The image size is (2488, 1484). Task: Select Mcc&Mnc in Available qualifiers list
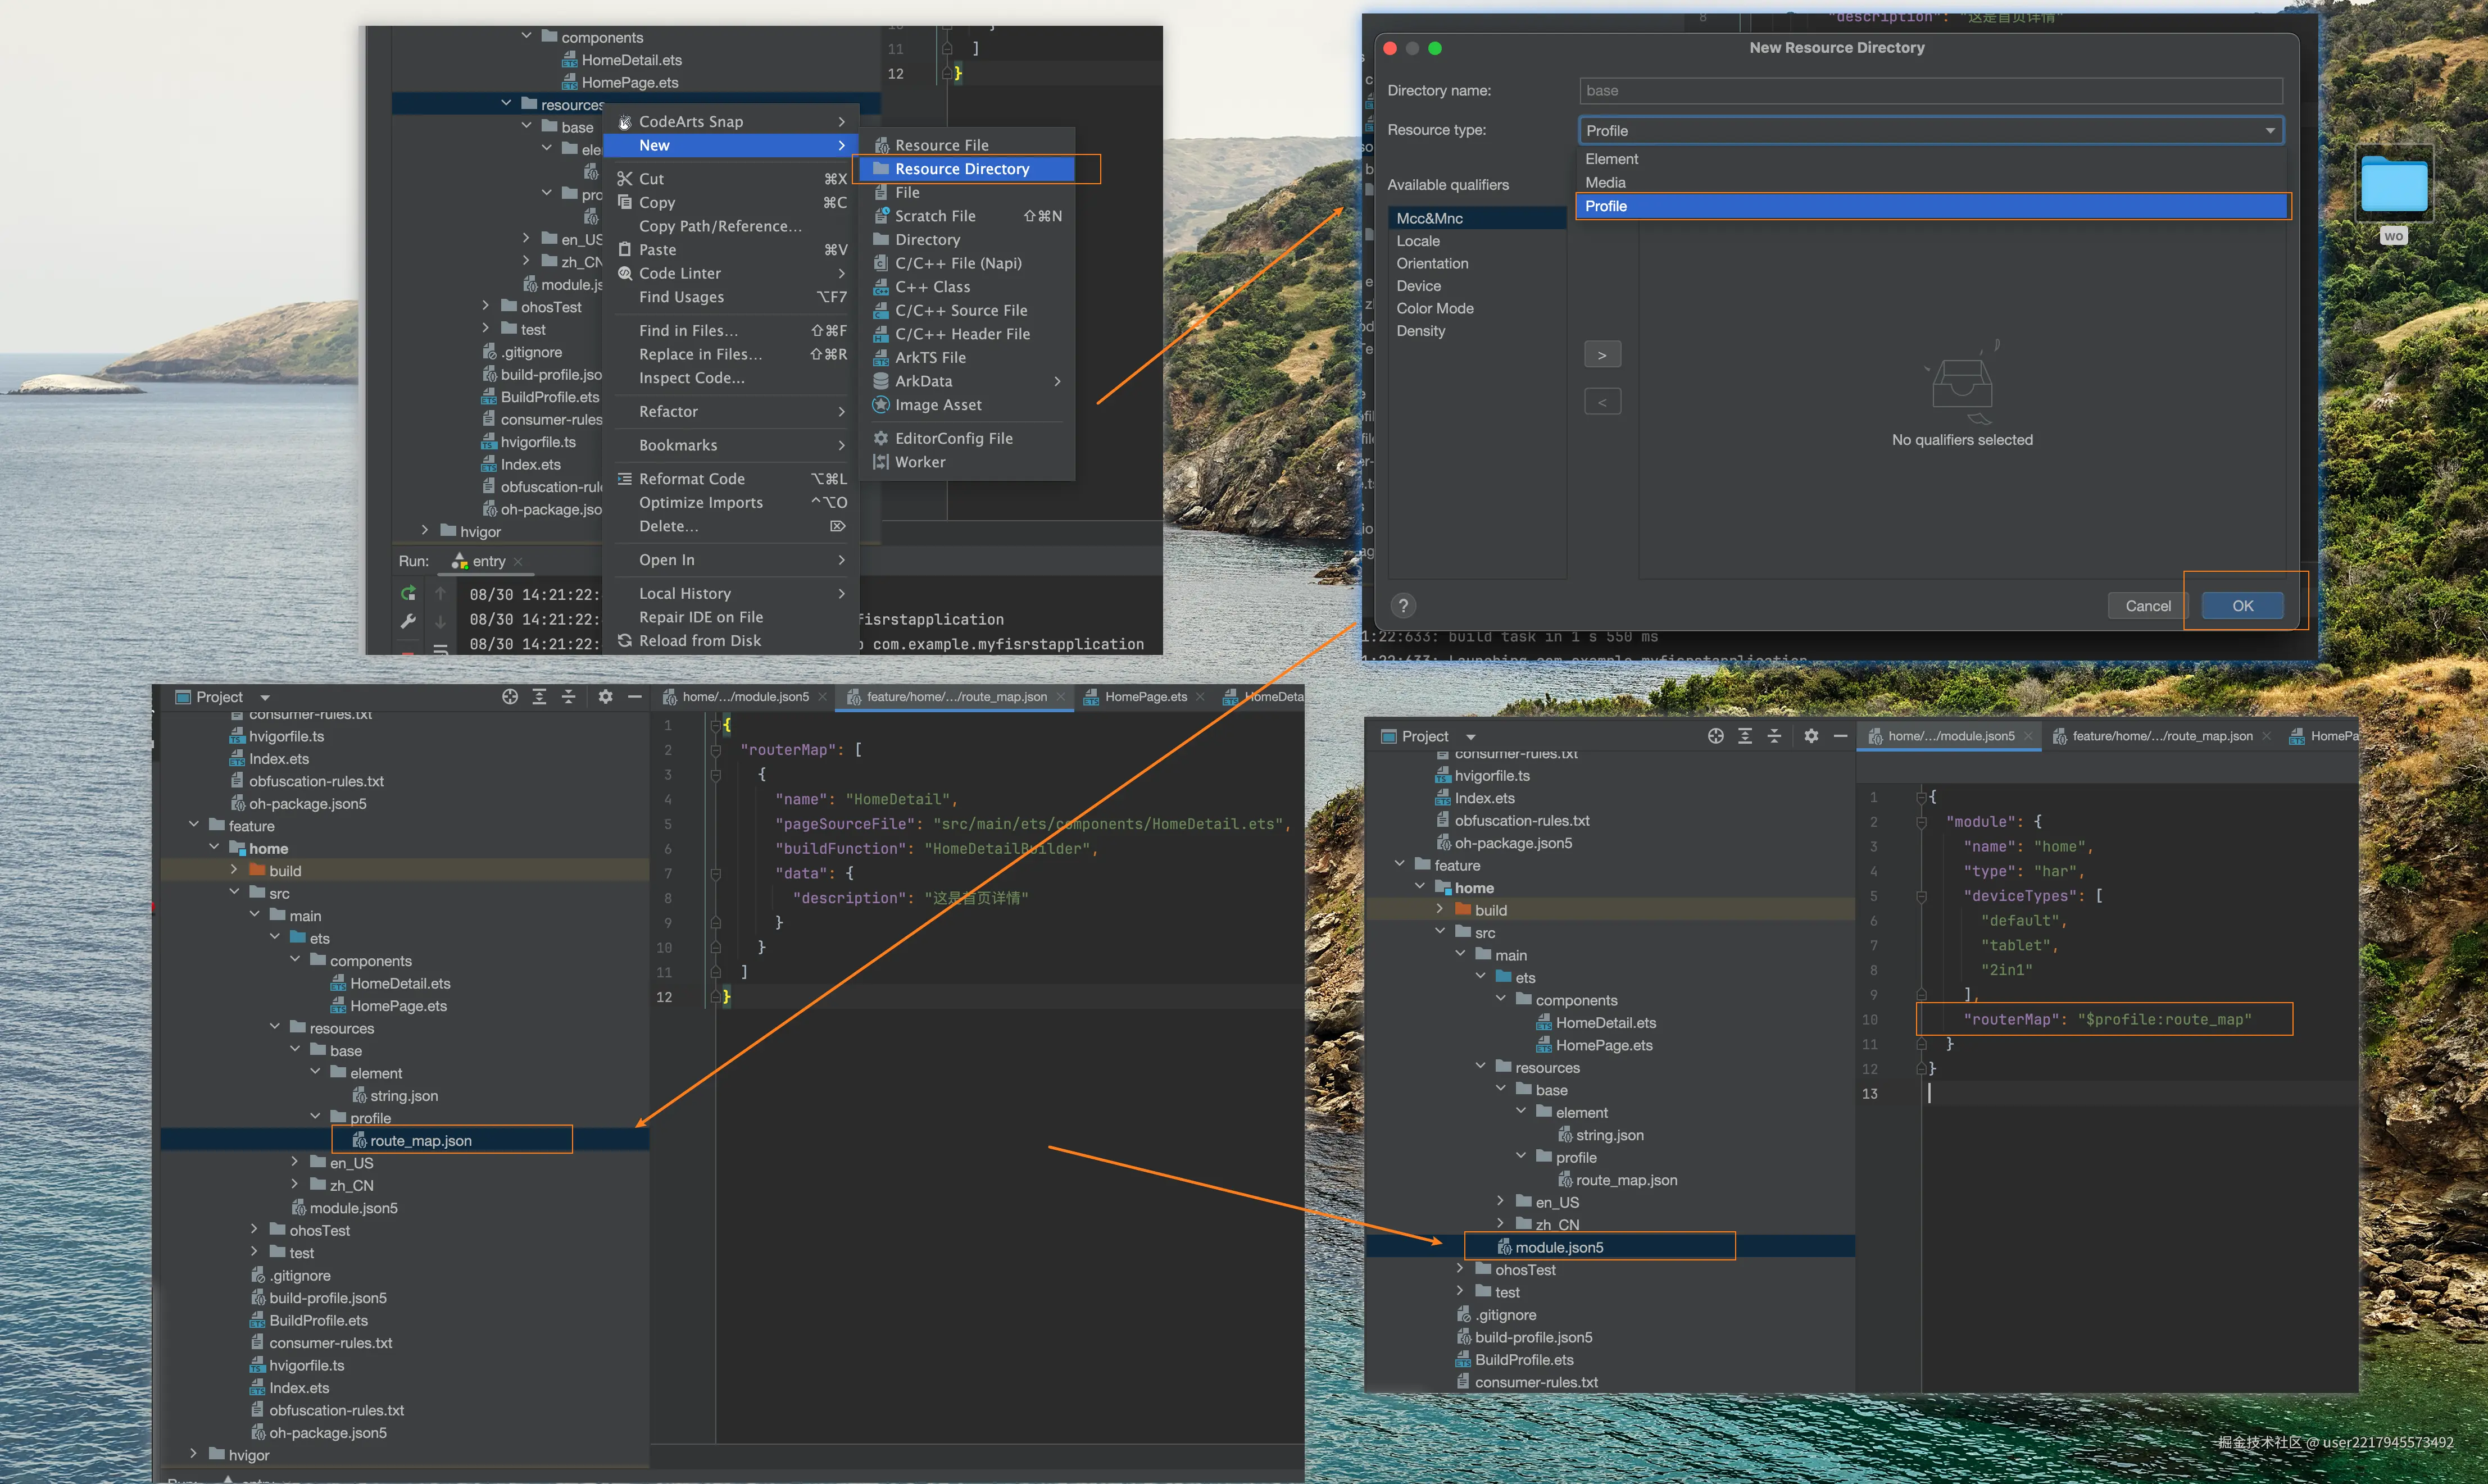(x=1476, y=218)
